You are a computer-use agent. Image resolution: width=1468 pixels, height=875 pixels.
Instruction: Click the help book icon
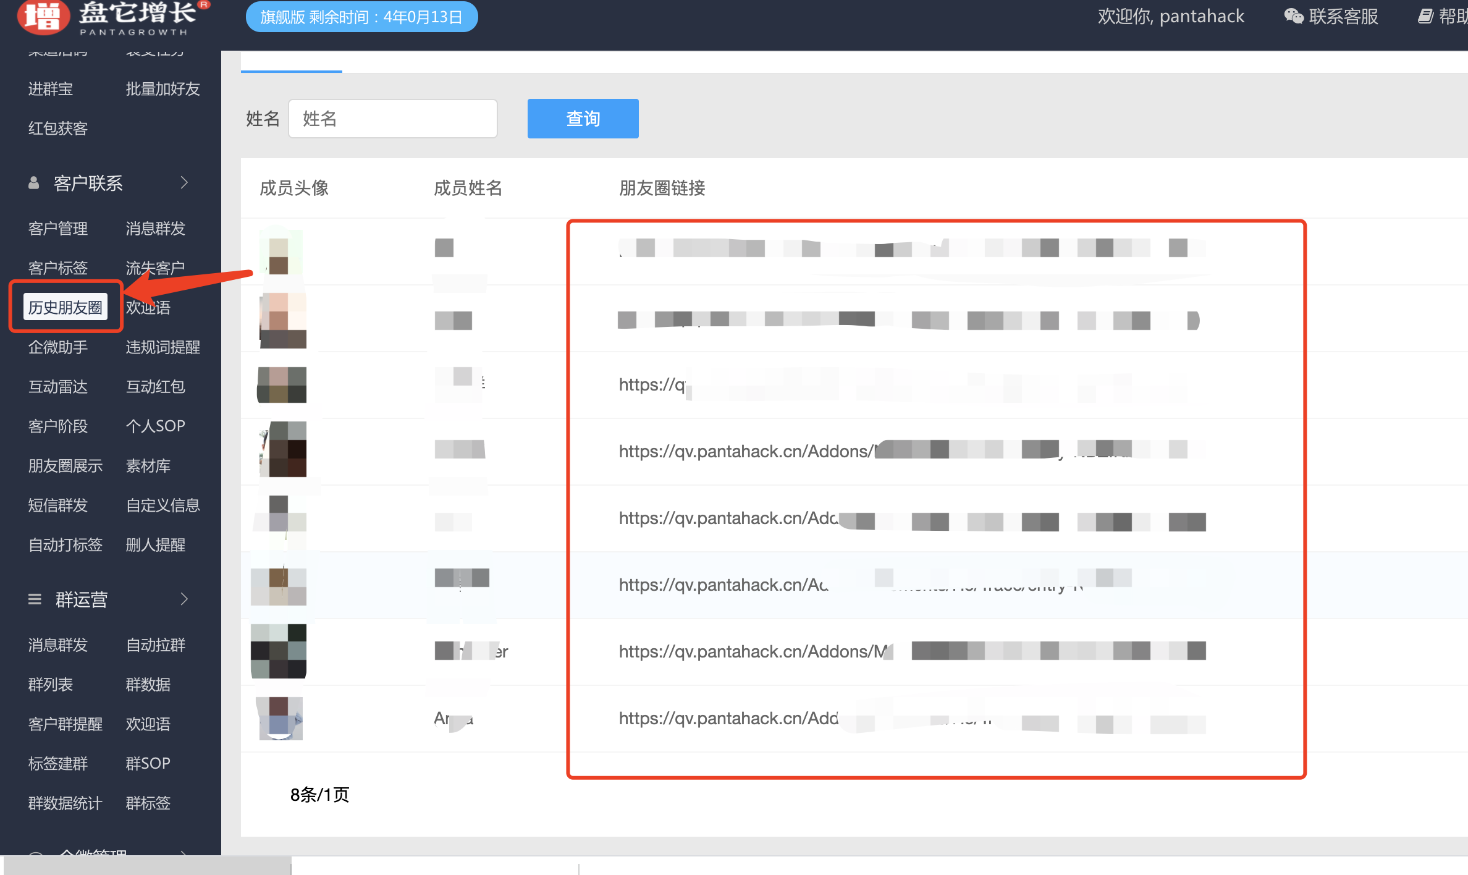pyautogui.click(x=1425, y=16)
